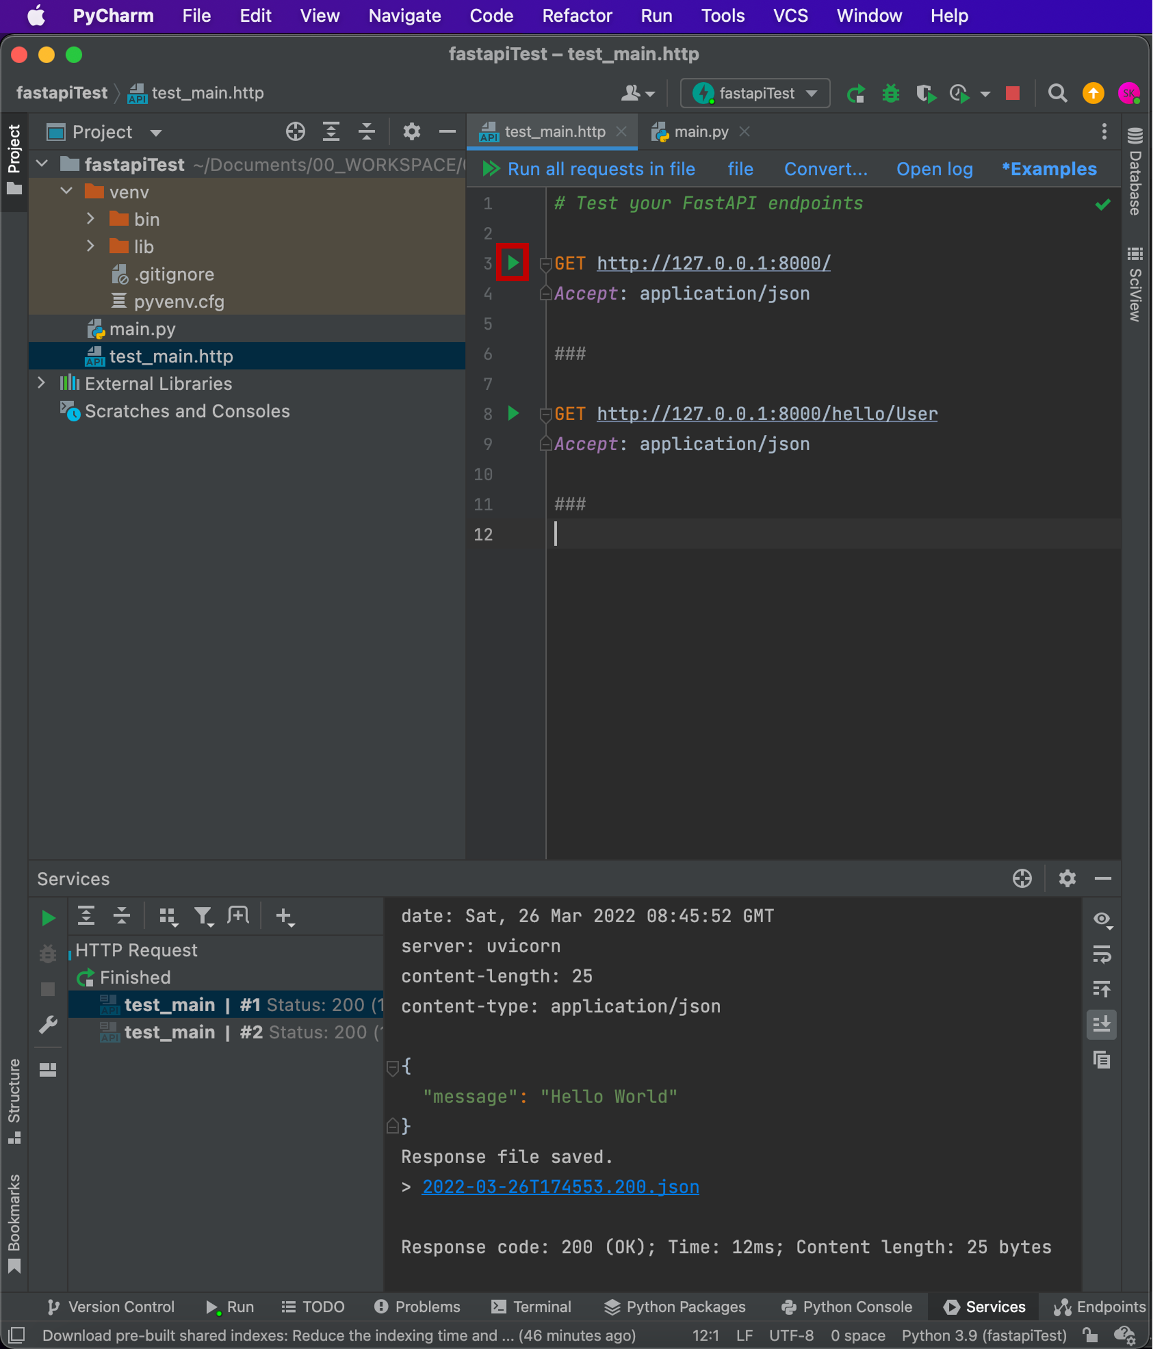Click the Filter icon in Services toolbar
This screenshot has height=1349, width=1154.
click(203, 916)
